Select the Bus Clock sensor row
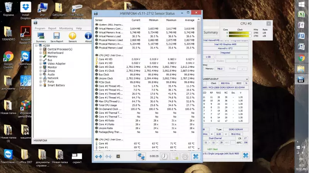 click(145, 74)
